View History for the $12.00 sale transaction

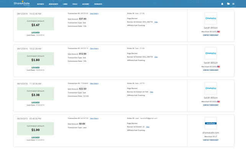[x=94, y=49]
